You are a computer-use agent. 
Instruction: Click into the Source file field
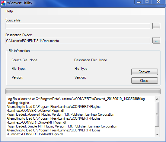[78, 26]
